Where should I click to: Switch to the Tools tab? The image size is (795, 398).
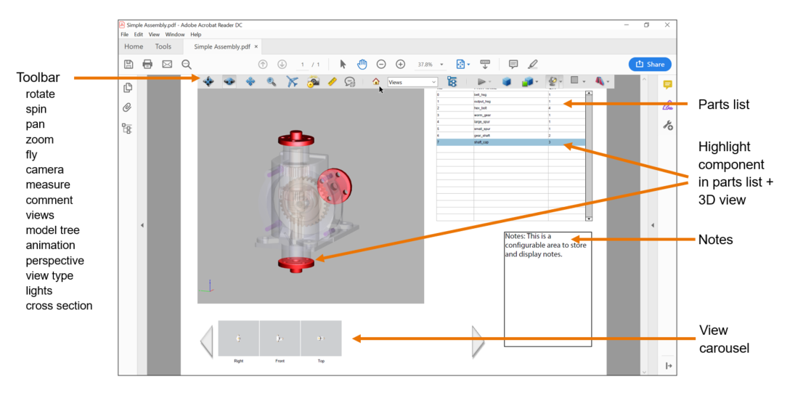(163, 46)
